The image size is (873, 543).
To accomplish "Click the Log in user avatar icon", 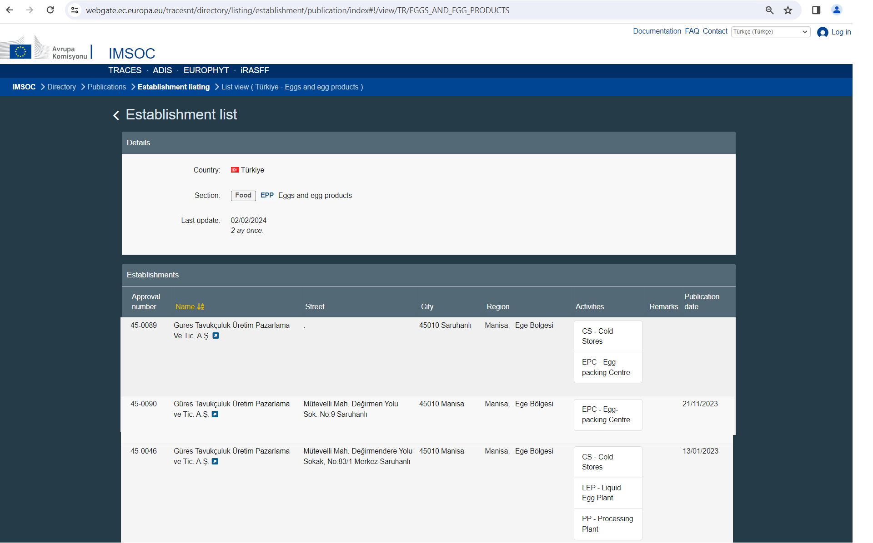I will tap(822, 32).
